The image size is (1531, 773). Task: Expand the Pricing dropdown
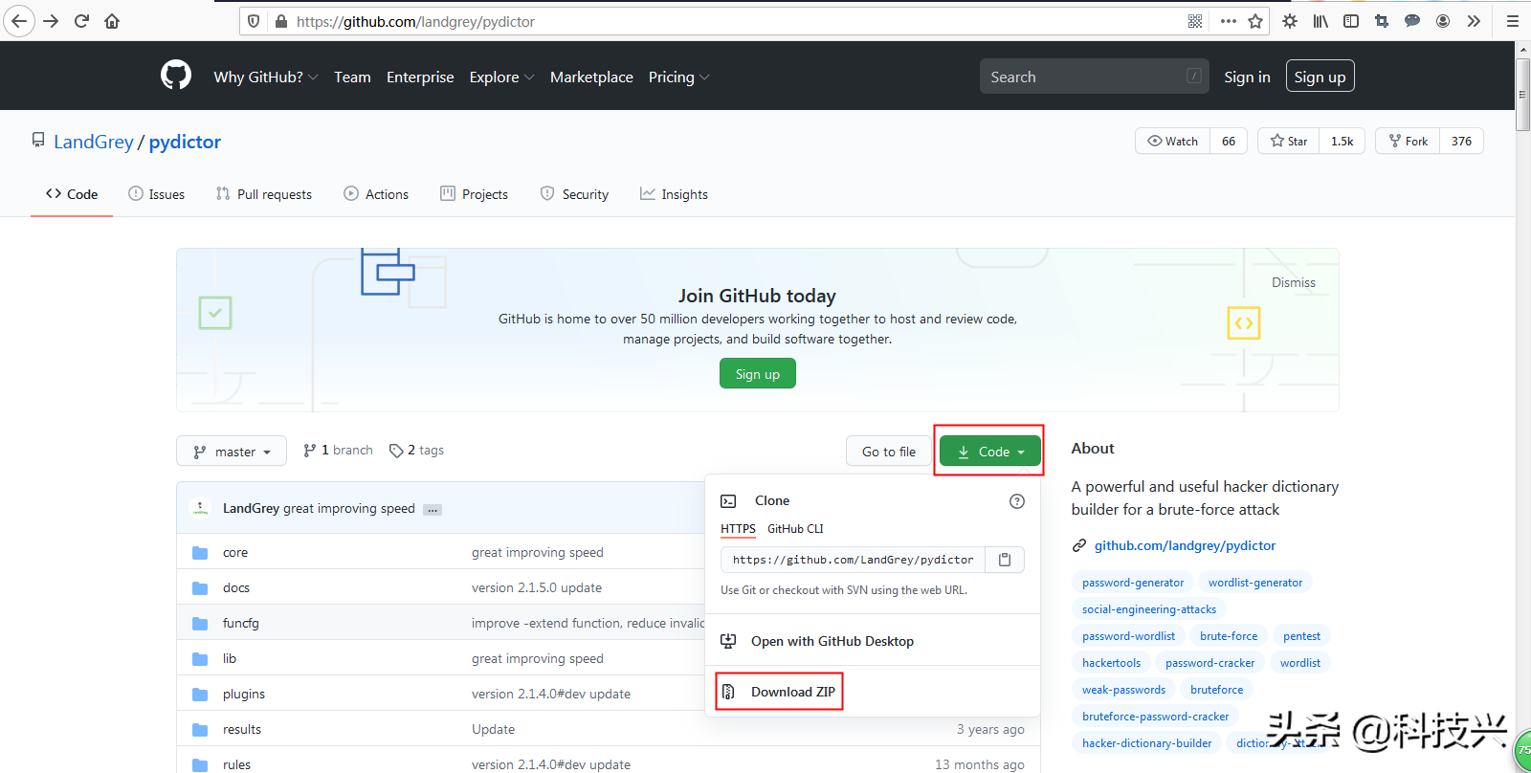[678, 77]
